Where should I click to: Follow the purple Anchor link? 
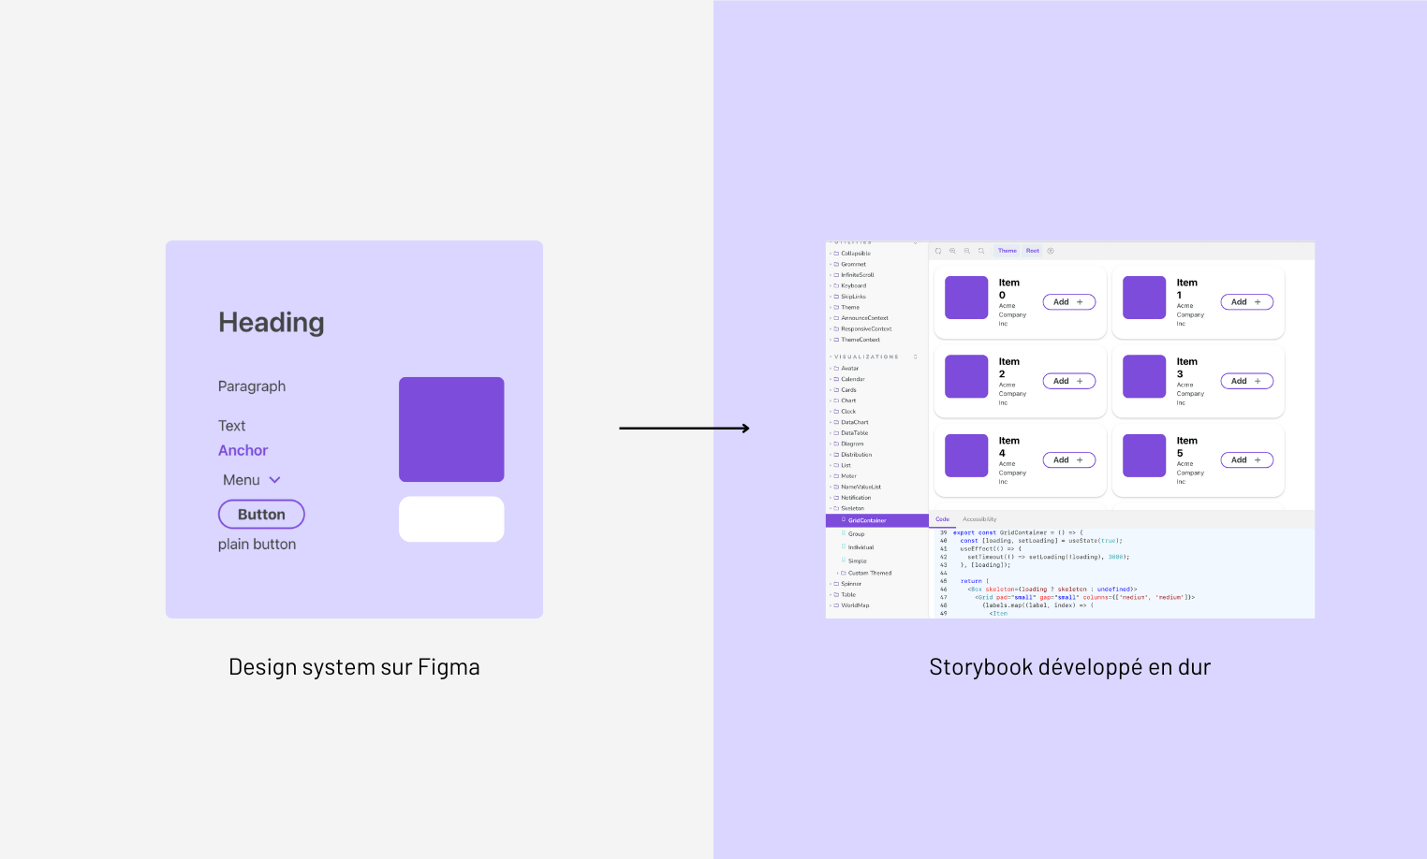pyautogui.click(x=243, y=450)
